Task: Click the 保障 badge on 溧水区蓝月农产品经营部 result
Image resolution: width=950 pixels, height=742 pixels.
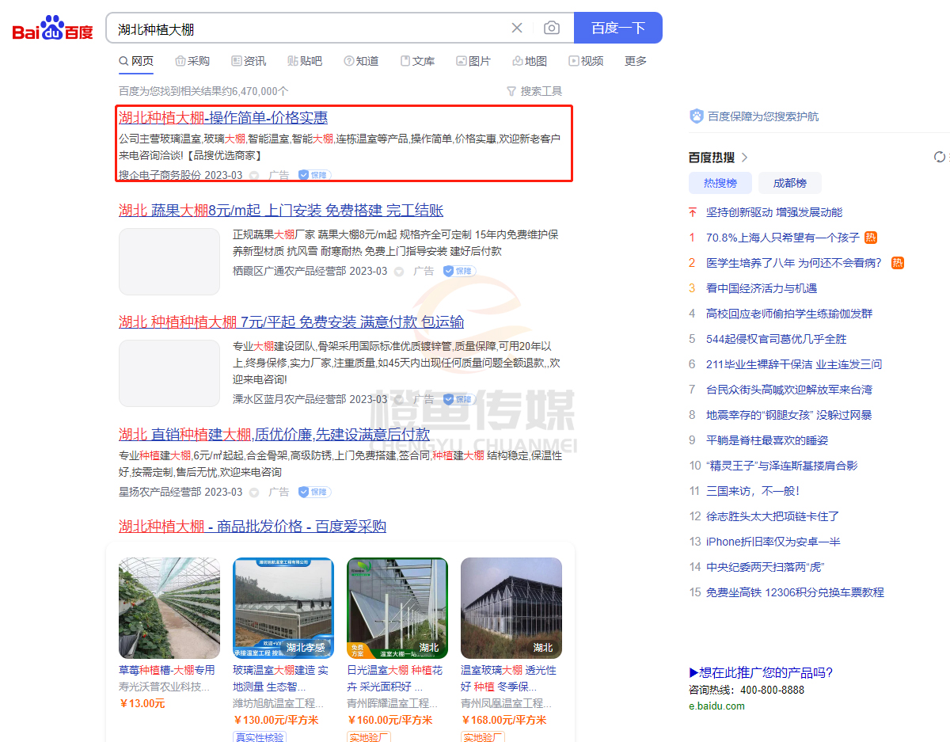Action: [x=459, y=399]
